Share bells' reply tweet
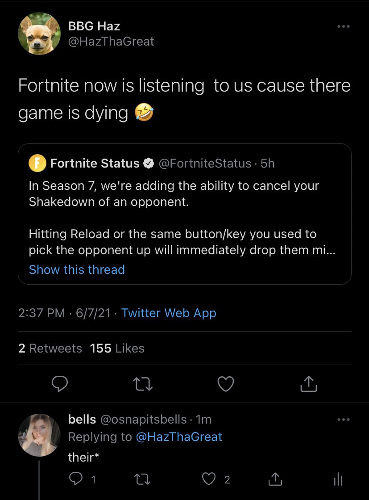This screenshot has width=369, height=500. point(275,480)
